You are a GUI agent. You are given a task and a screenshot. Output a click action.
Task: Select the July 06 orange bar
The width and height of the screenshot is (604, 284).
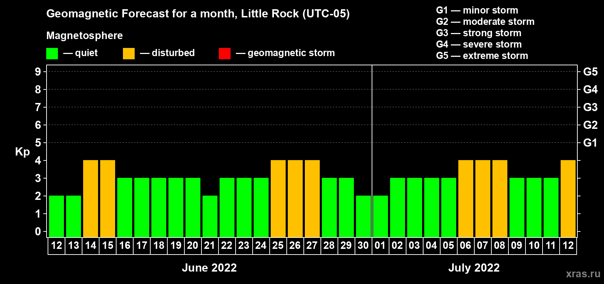(x=466, y=198)
